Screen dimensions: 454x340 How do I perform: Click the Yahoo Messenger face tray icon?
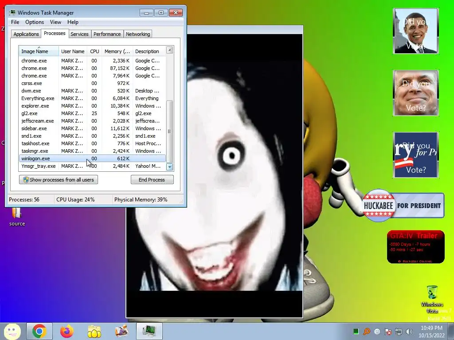[377, 332]
